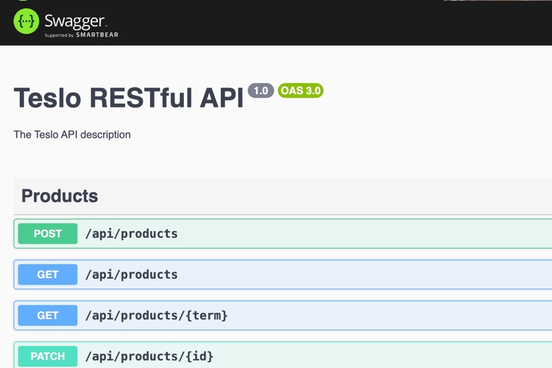Click the GET badge for /api/products/{term}
This screenshot has width=552, height=368.
click(48, 315)
